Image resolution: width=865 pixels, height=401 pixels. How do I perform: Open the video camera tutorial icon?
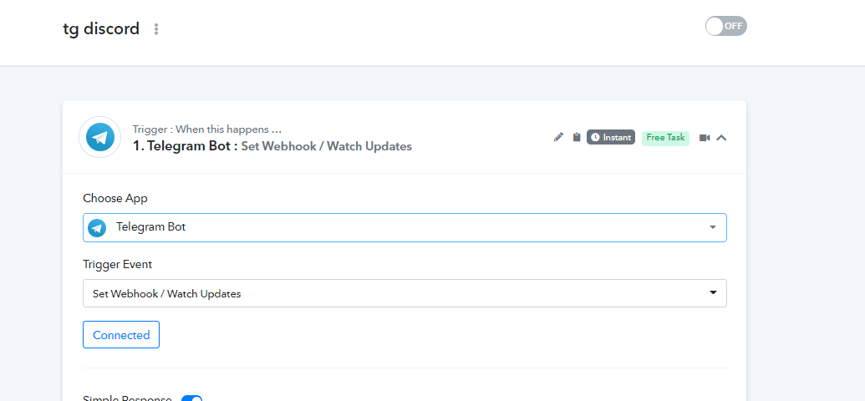(x=705, y=138)
